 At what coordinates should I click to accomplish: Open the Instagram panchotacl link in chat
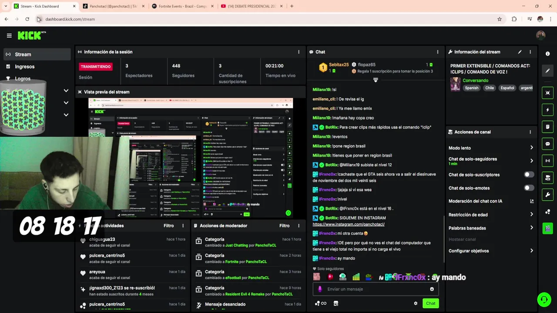coord(349,224)
